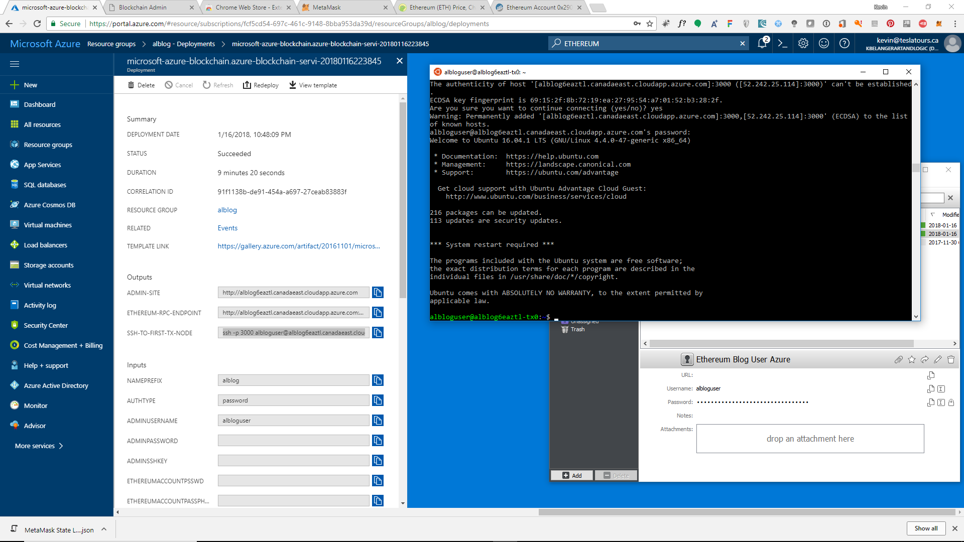The height and width of the screenshot is (542, 964).
Task: Open downloads chevron for MetaMask State file
Action: [104, 529]
